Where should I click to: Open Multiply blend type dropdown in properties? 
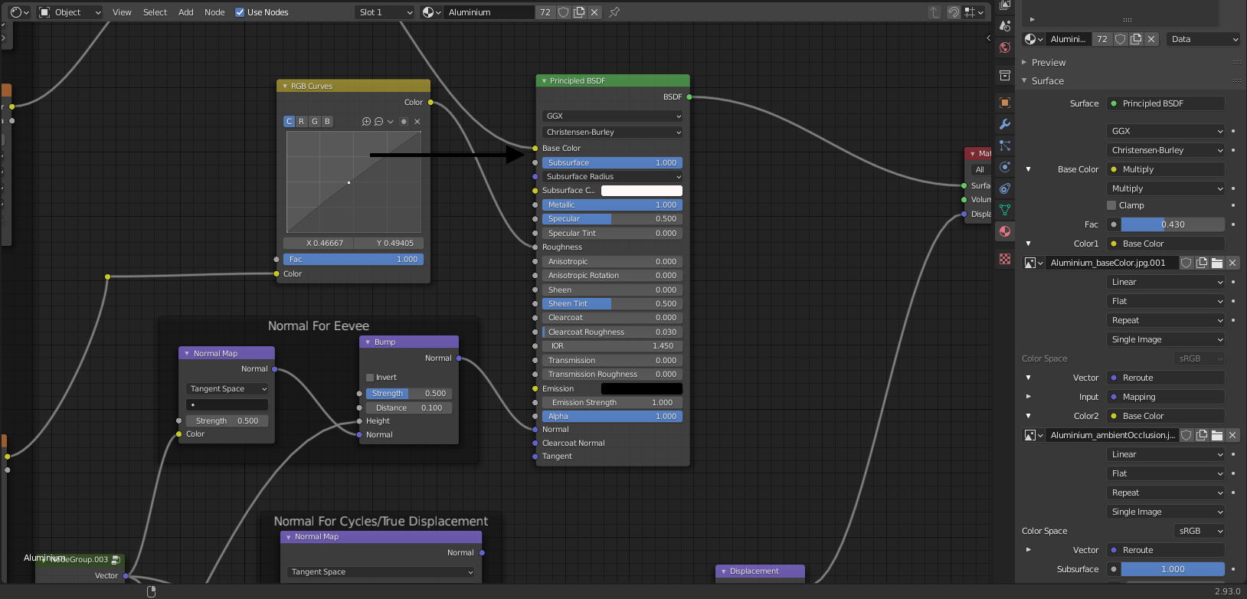1166,188
